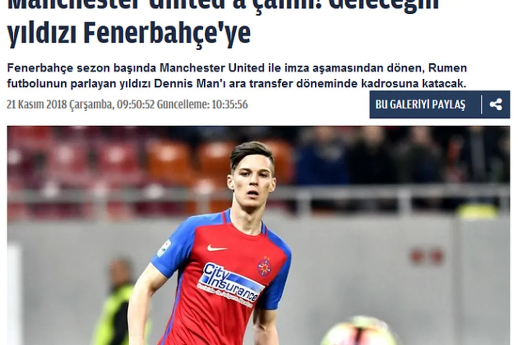
Task: Click the partially visible Manchester United'a çalım headline
Action: (223, 5)
